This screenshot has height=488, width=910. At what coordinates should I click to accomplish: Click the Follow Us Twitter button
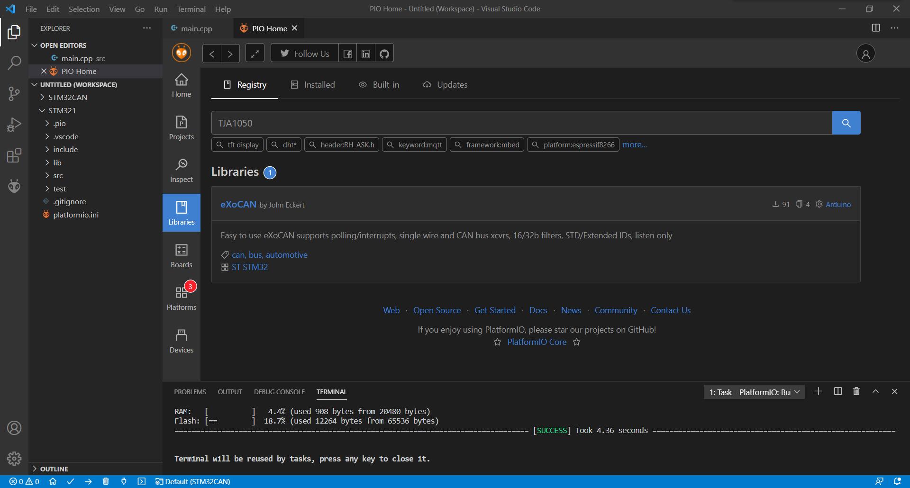305,54
